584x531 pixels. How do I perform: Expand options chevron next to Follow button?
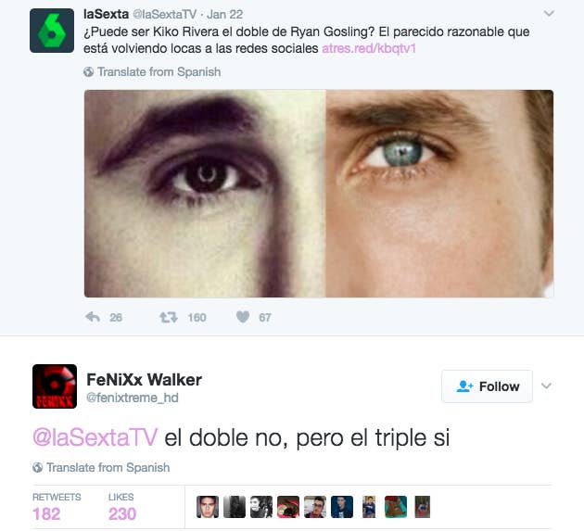tap(546, 386)
